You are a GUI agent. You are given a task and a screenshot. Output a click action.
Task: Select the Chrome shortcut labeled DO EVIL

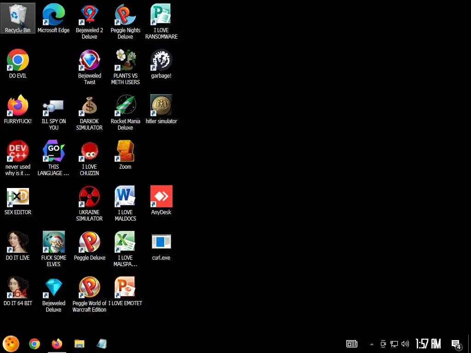(x=18, y=63)
